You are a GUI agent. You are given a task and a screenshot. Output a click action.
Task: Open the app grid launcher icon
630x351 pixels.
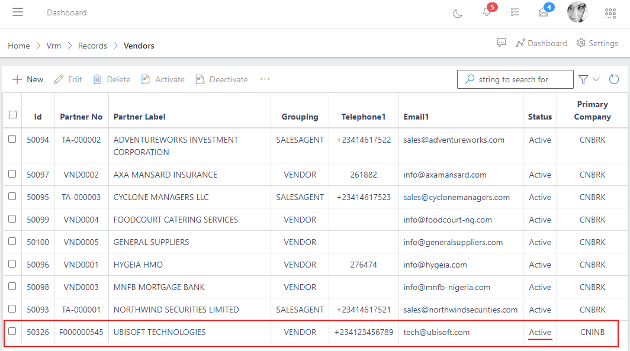tap(610, 13)
